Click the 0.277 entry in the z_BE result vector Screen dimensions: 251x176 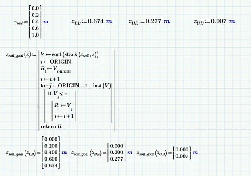click(117, 159)
